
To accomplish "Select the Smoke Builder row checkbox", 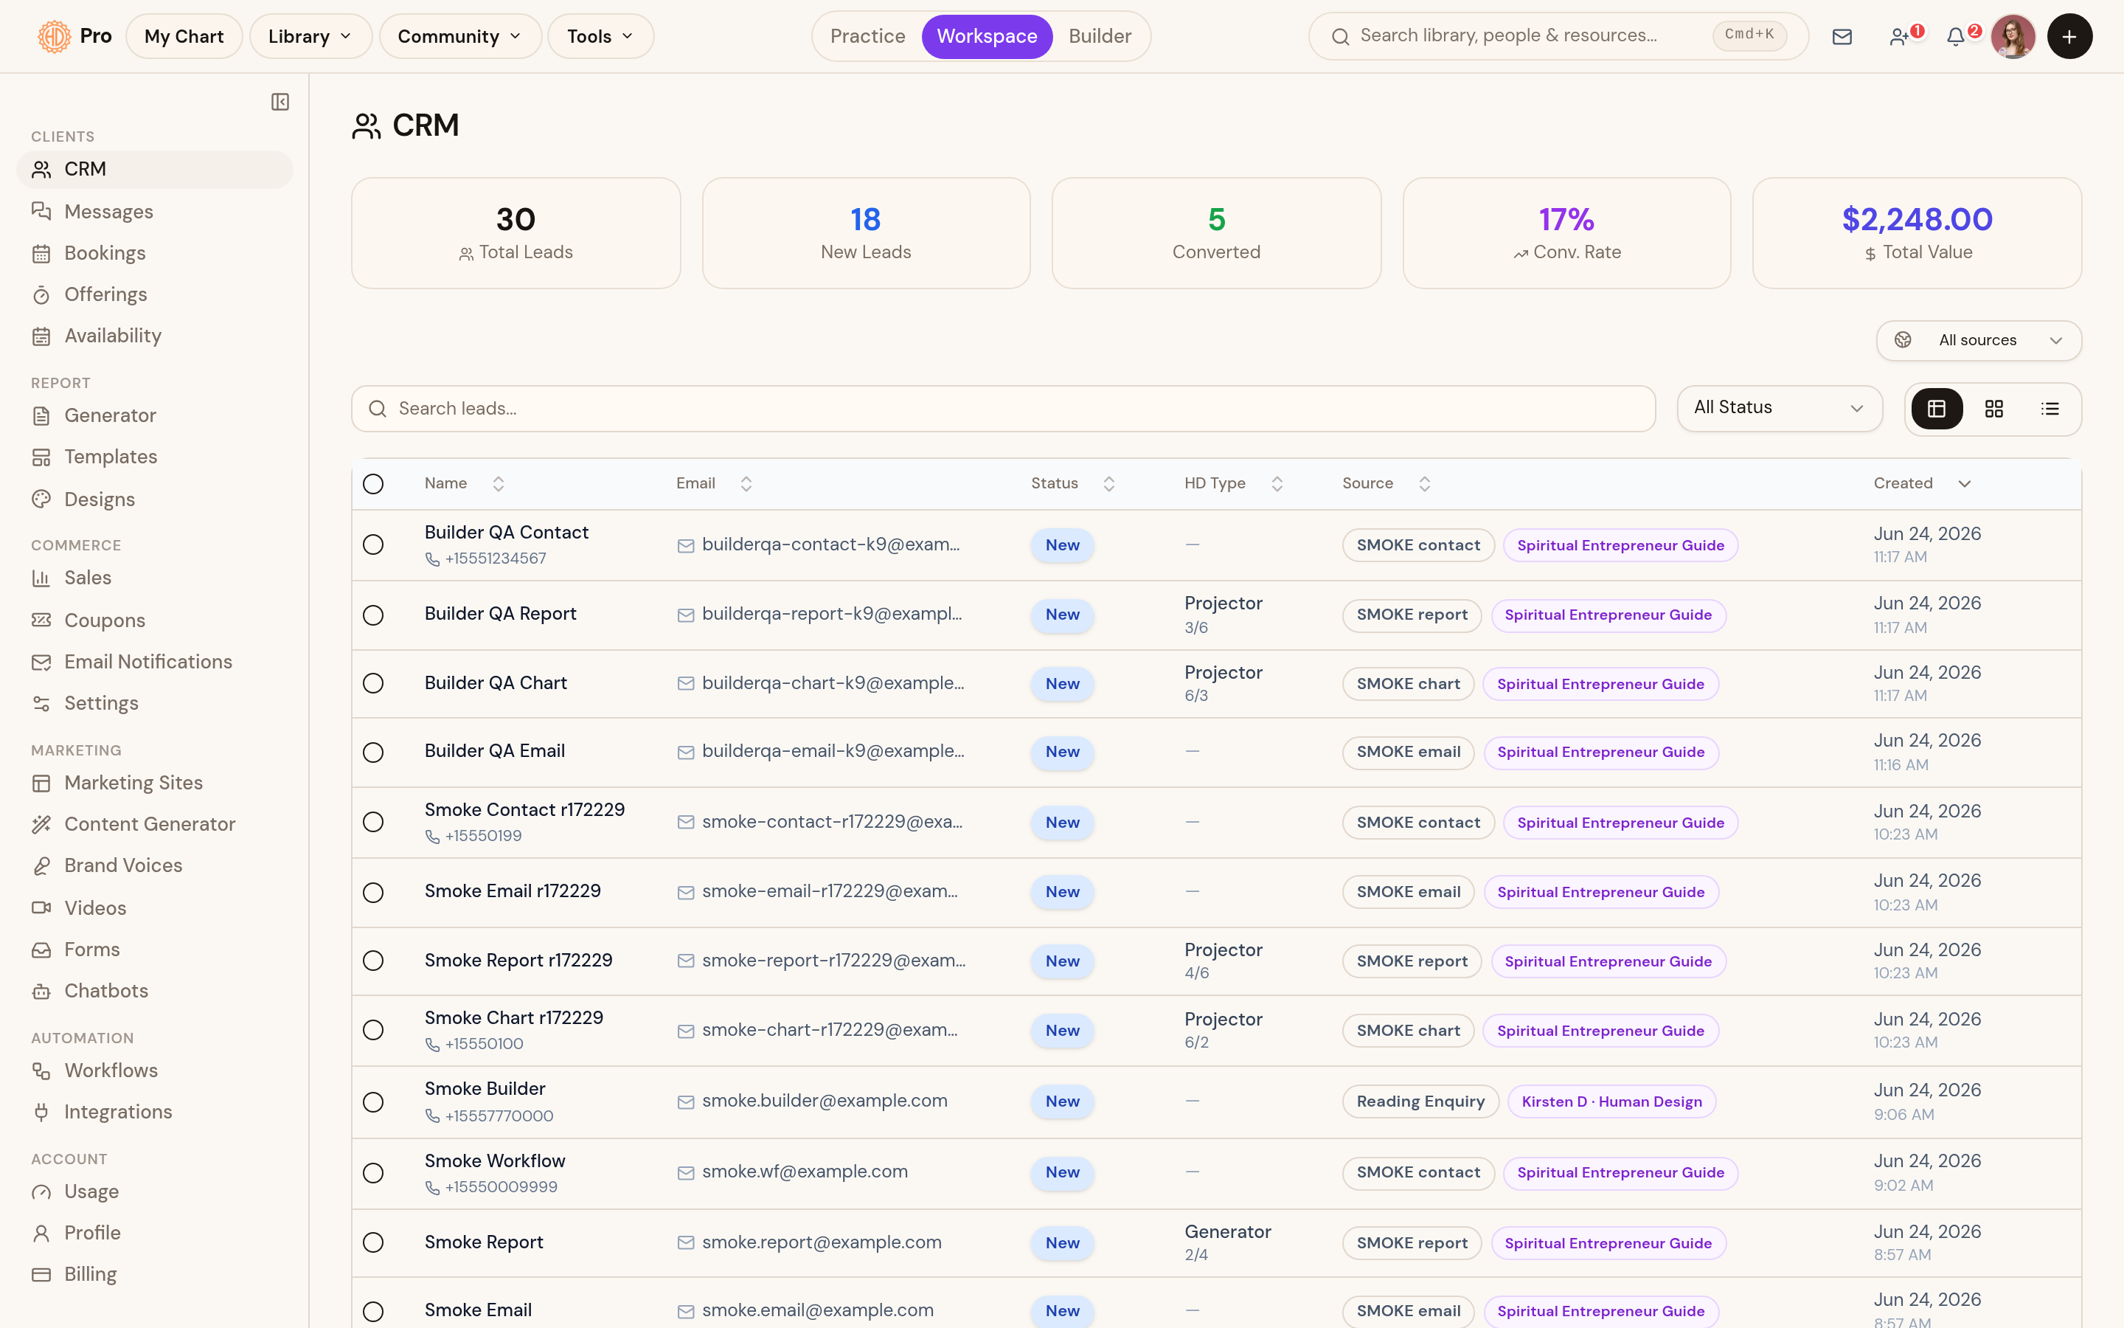I will pyautogui.click(x=373, y=1102).
